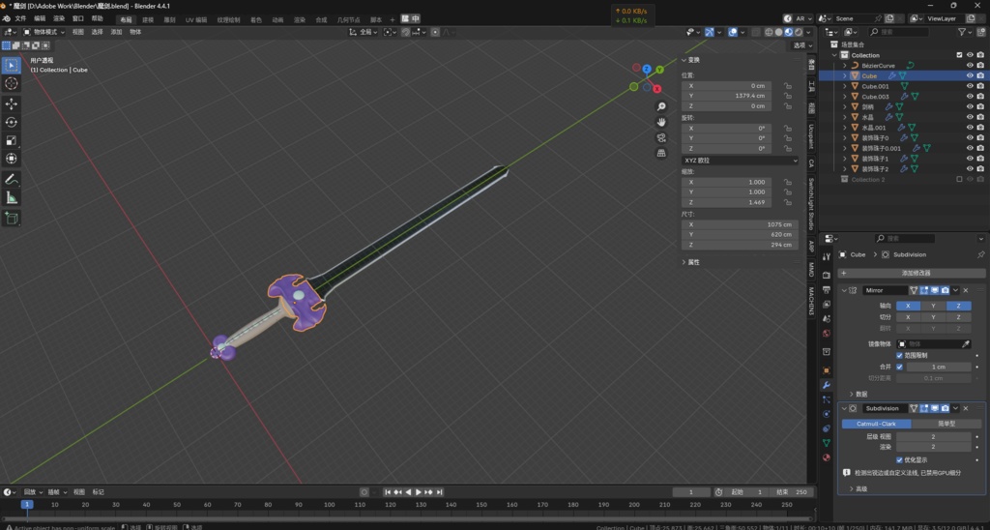This screenshot has width=990, height=530.
Task: Open the Object properties tab
Action: (827, 370)
